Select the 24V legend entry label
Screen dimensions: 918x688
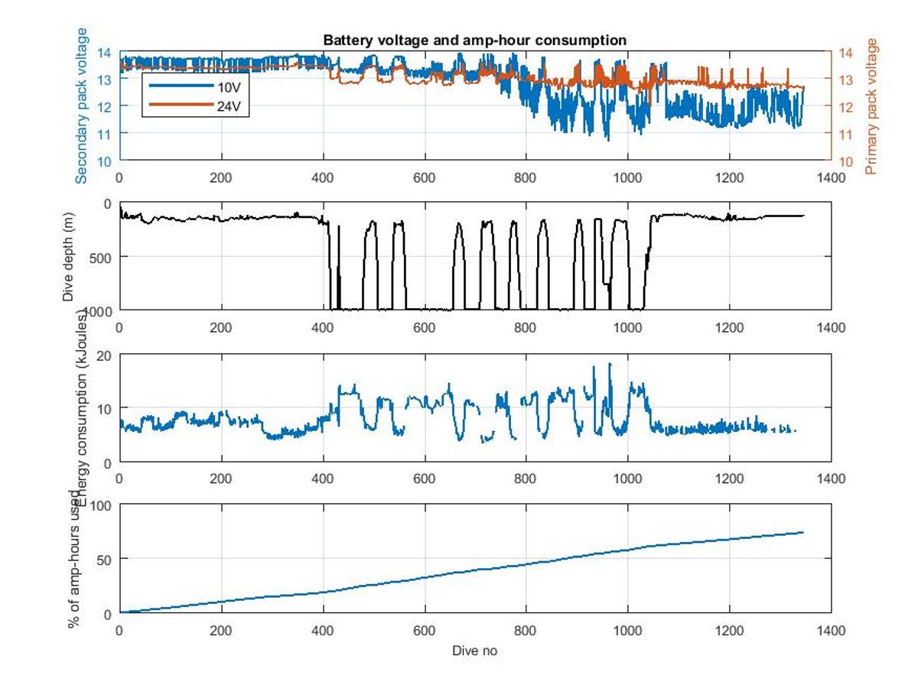click(x=229, y=106)
